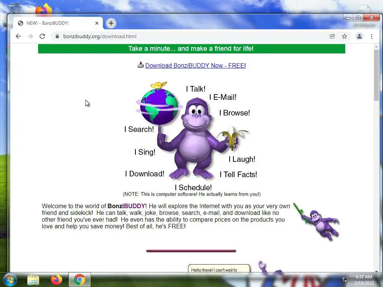The width and height of the screenshot is (383, 287).
Task: Share this page via the share icon
Action: [x=332, y=36]
